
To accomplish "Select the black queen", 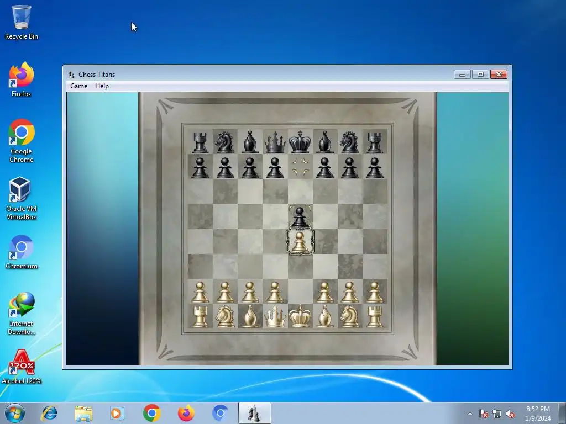I will click(x=275, y=142).
